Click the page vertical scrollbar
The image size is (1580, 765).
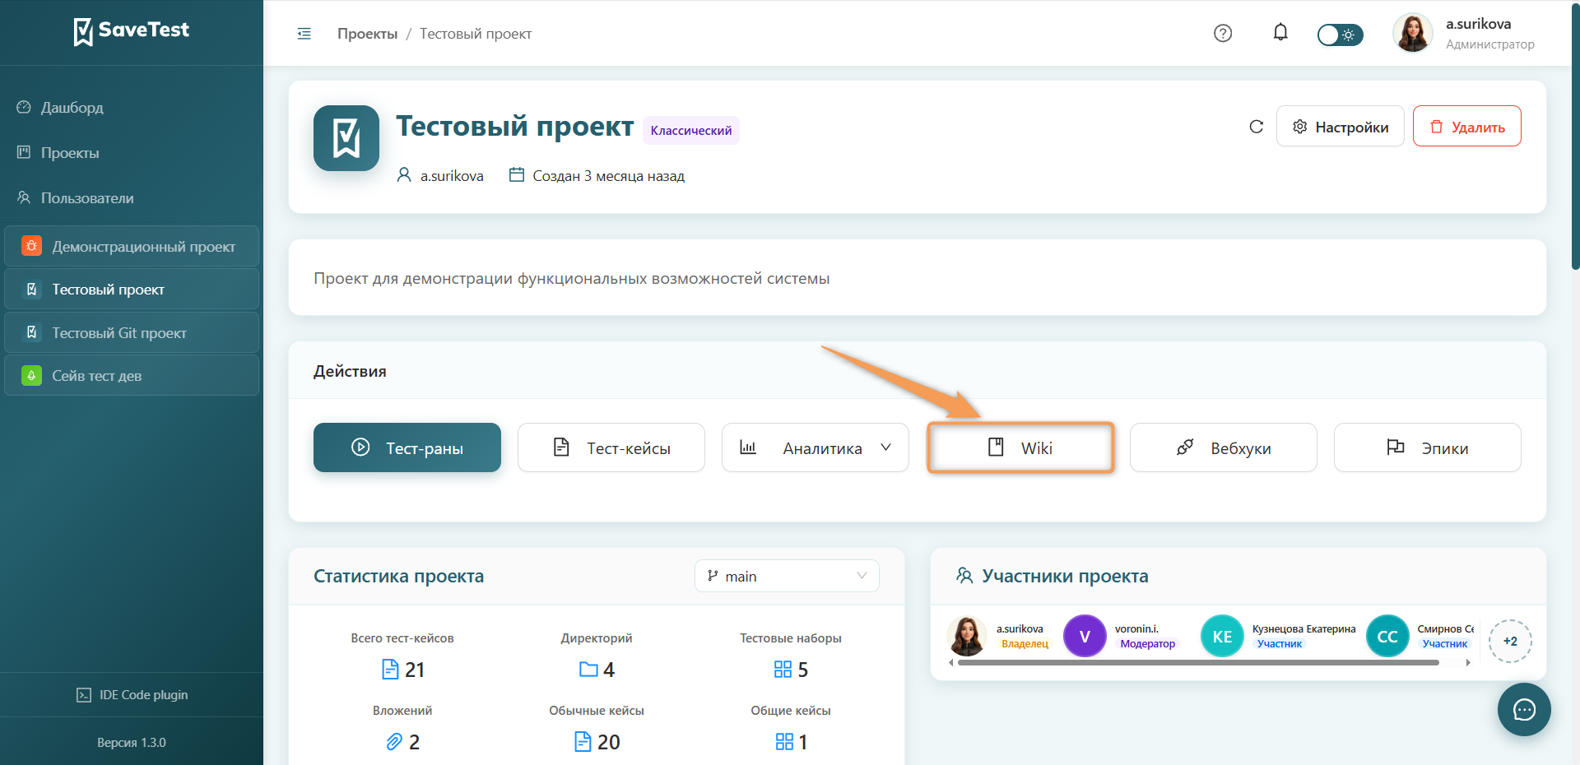tap(1575, 136)
